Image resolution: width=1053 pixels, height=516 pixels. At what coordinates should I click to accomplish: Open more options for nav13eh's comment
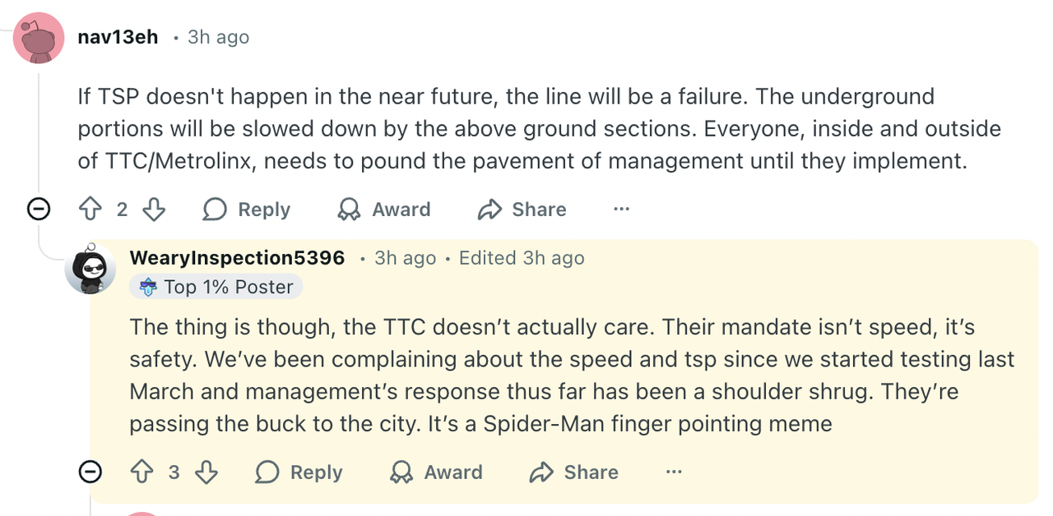(621, 210)
